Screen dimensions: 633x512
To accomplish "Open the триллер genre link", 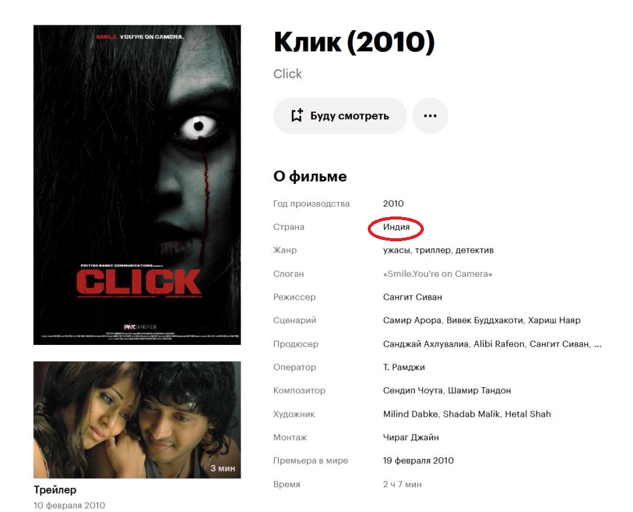I will [x=433, y=250].
